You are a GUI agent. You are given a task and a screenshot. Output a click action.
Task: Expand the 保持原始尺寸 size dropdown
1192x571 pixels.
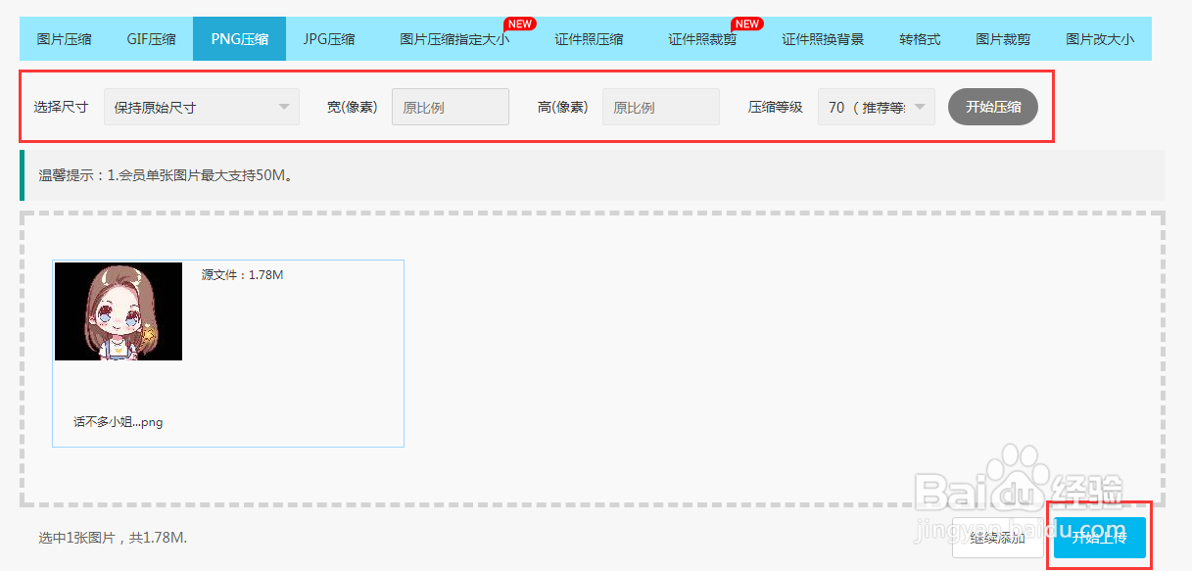201,108
